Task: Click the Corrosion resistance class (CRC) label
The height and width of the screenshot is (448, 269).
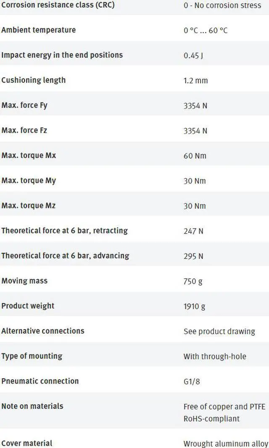Action: (x=58, y=5)
